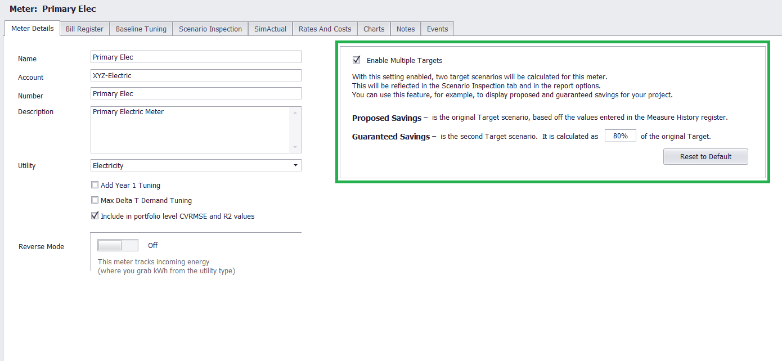Click the Description scrollbar down arrow
This screenshot has height=361, width=782.
(295, 147)
